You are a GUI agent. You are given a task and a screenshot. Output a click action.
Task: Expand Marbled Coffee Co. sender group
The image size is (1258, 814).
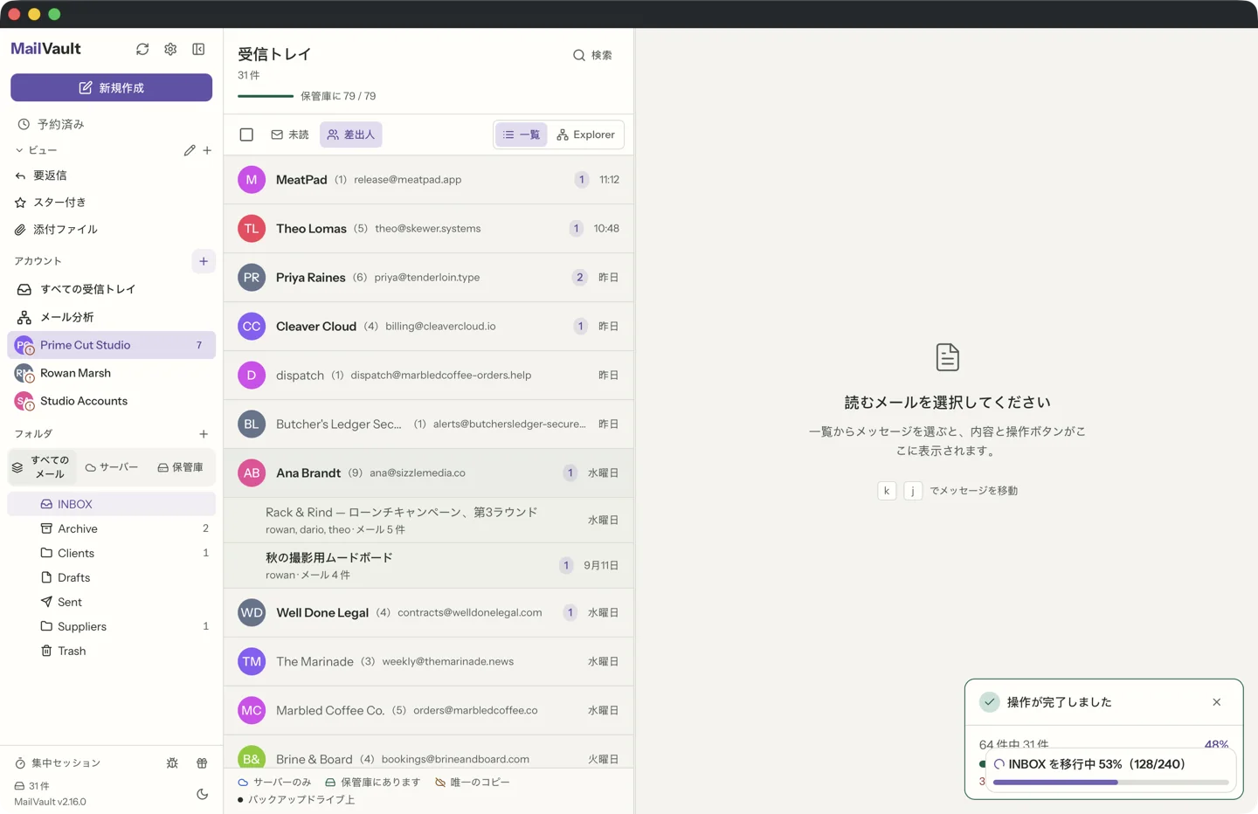click(x=429, y=711)
